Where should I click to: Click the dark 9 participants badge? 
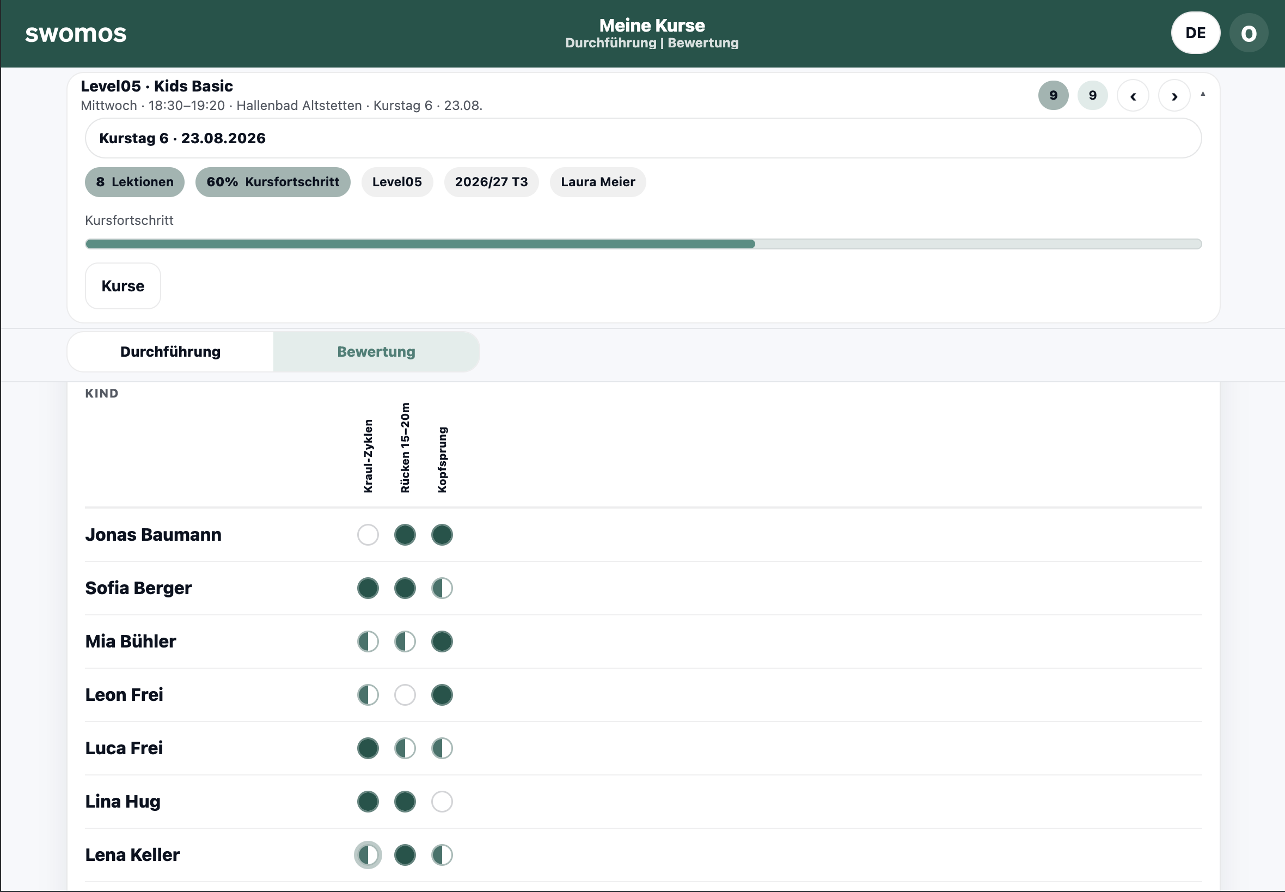click(x=1053, y=96)
